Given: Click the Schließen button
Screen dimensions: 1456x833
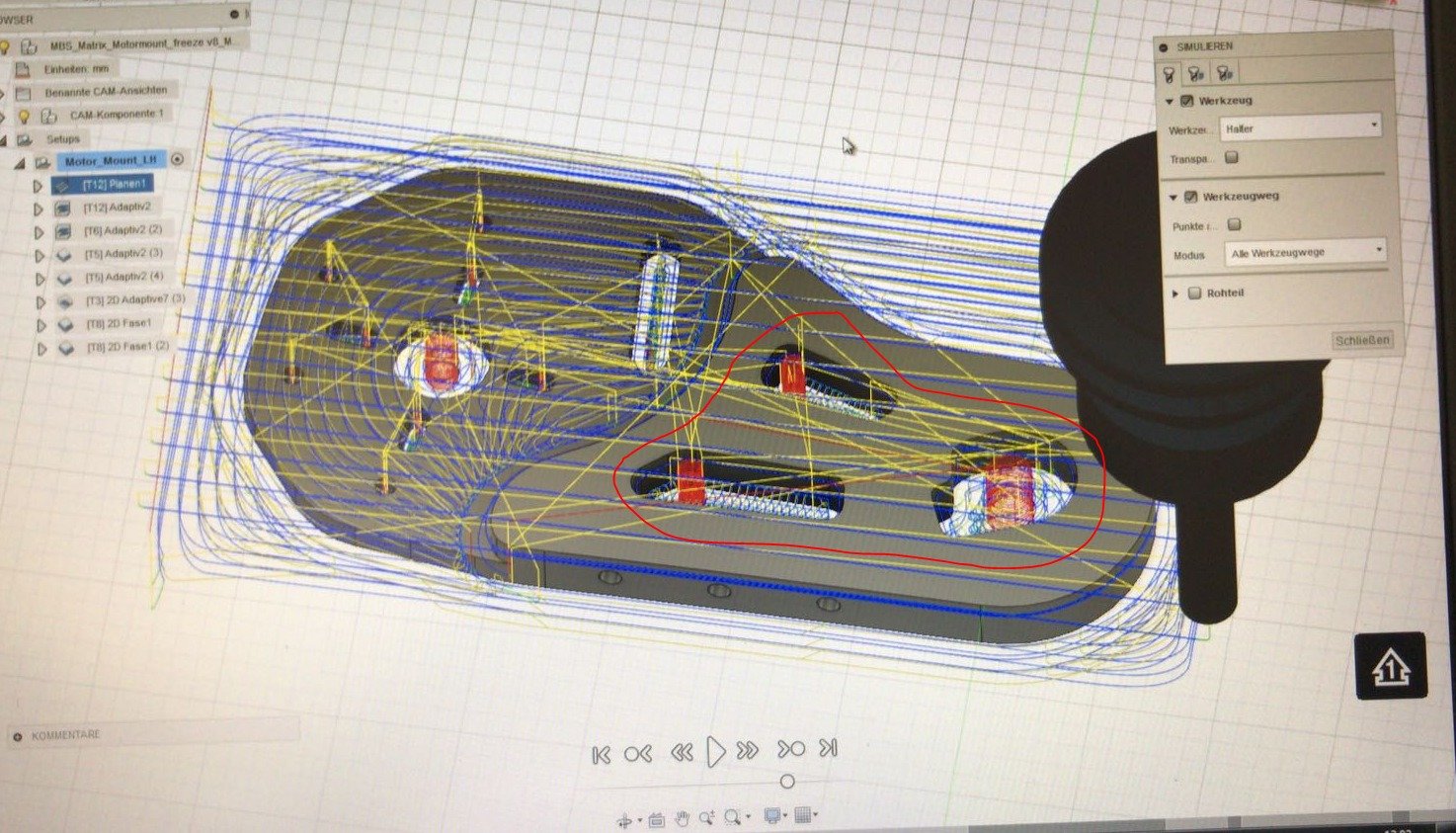Looking at the screenshot, I should (x=1361, y=341).
